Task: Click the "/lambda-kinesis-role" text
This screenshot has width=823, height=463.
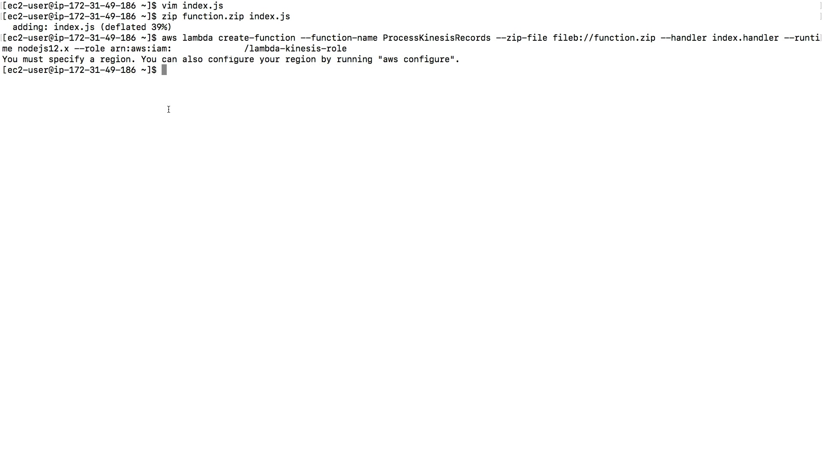Action: (295, 48)
